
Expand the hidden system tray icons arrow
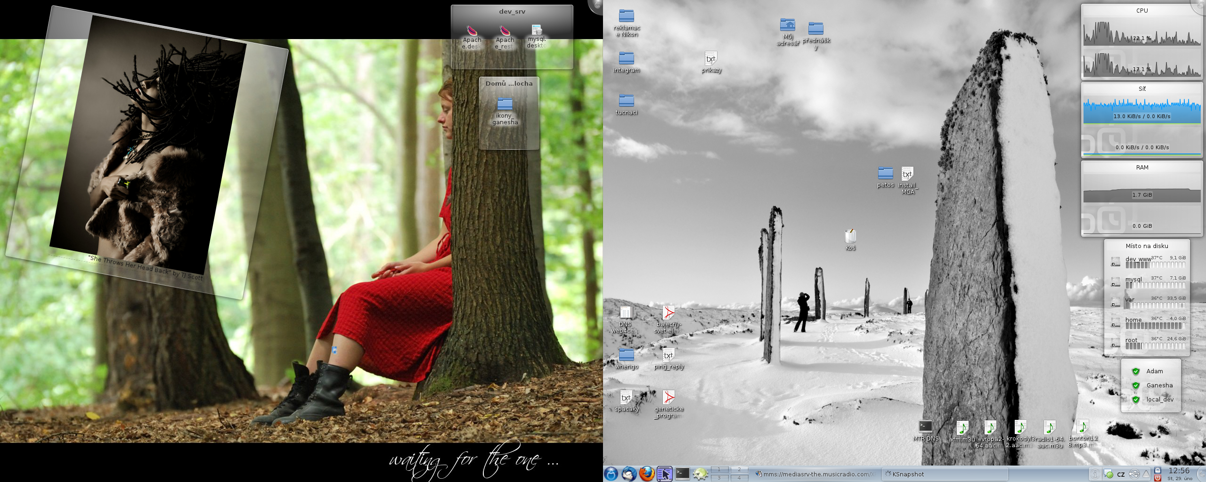pyautogui.click(x=1146, y=474)
